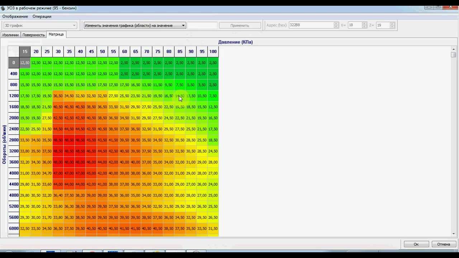Select cell 29,80 in row 4400
The width and height of the screenshot is (459, 258).
coord(25,184)
